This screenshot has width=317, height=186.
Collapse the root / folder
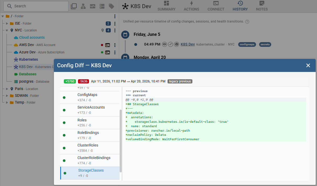pos(3,16)
